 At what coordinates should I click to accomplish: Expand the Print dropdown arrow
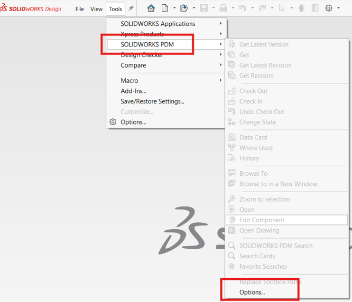click(x=233, y=8)
